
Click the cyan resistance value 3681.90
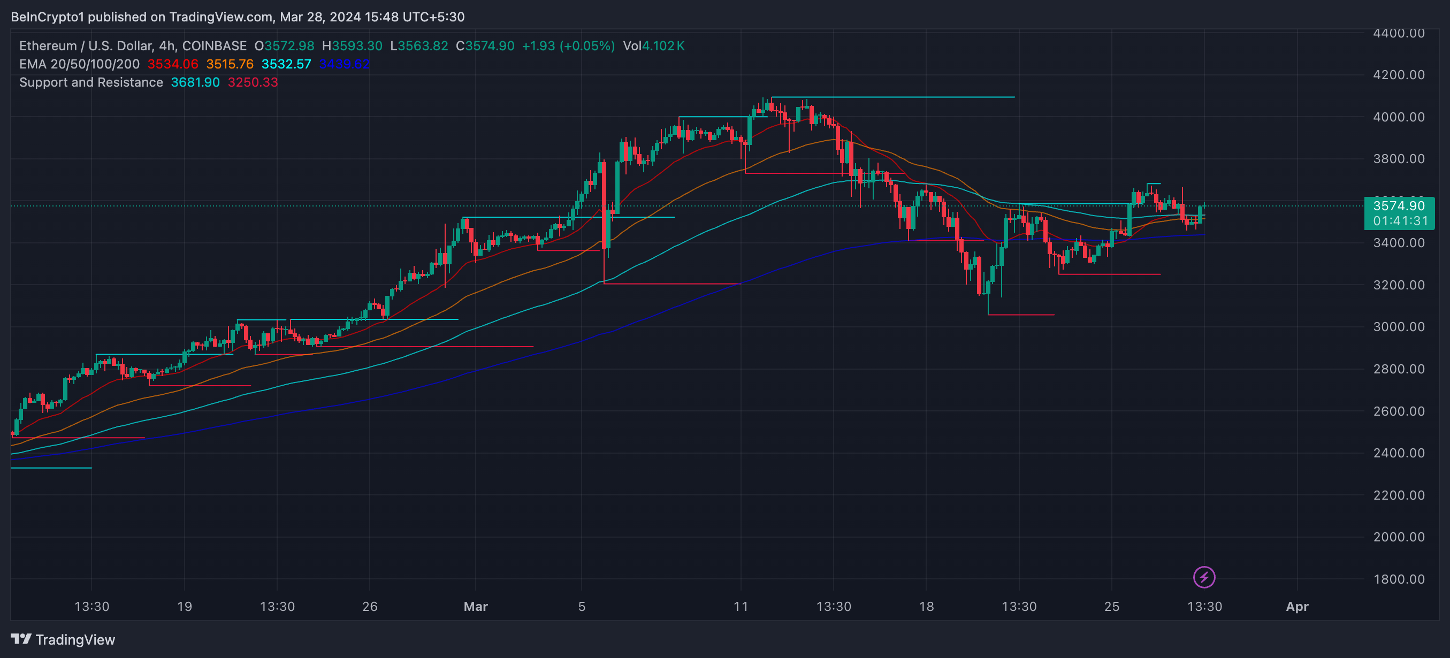click(x=195, y=82)
